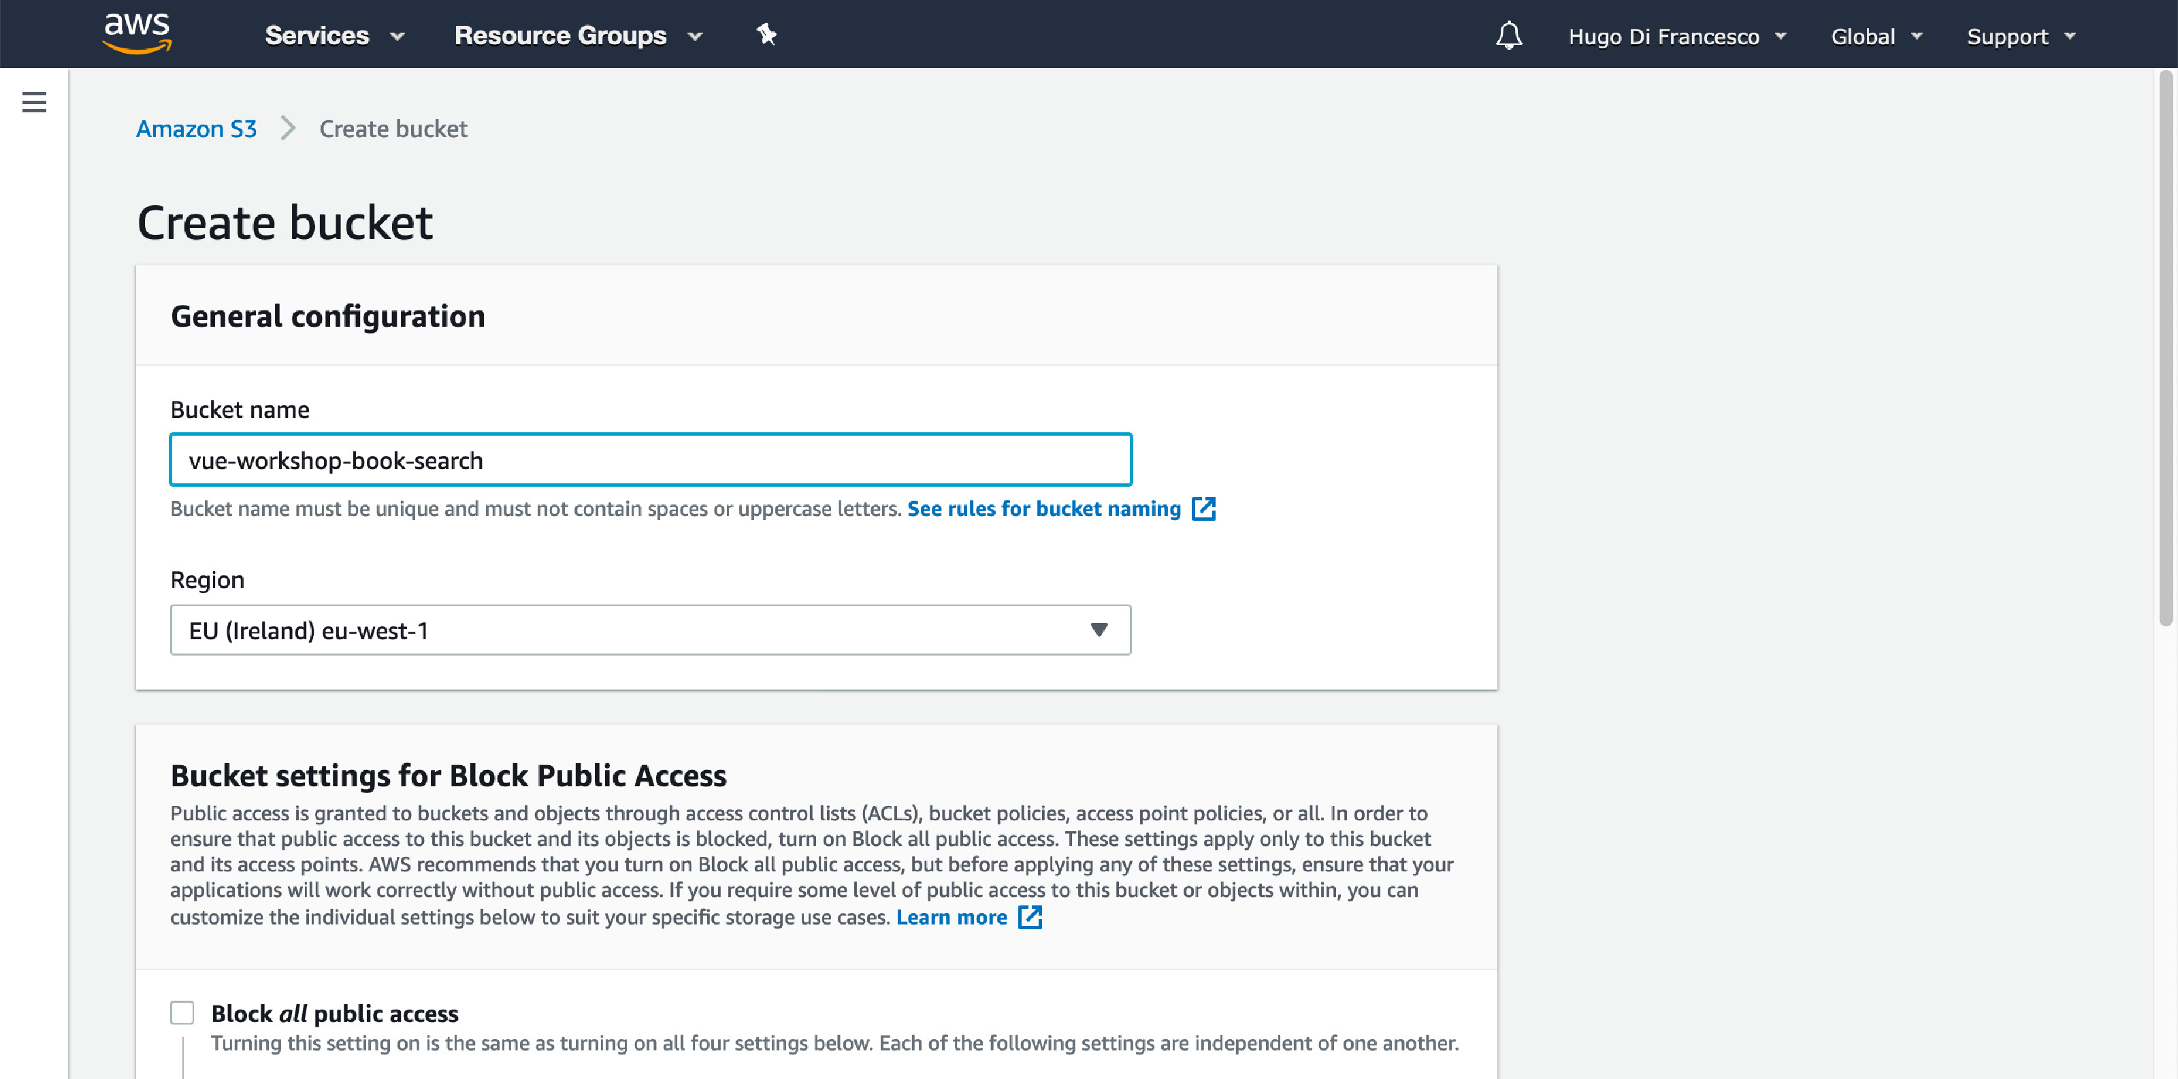Click external link icon after bucket naming rules

(1203, 509)
